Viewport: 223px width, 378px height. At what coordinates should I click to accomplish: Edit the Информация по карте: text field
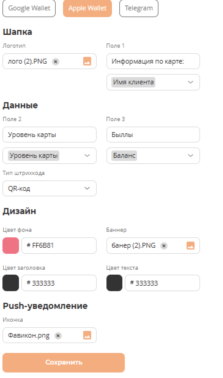coord(153,61)
